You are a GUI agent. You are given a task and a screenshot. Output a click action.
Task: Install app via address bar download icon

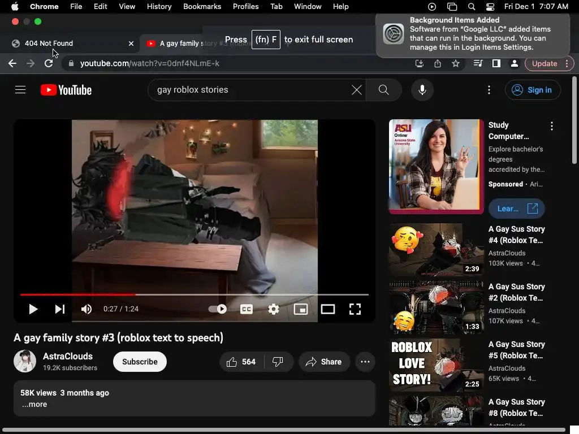pos(419,63)
